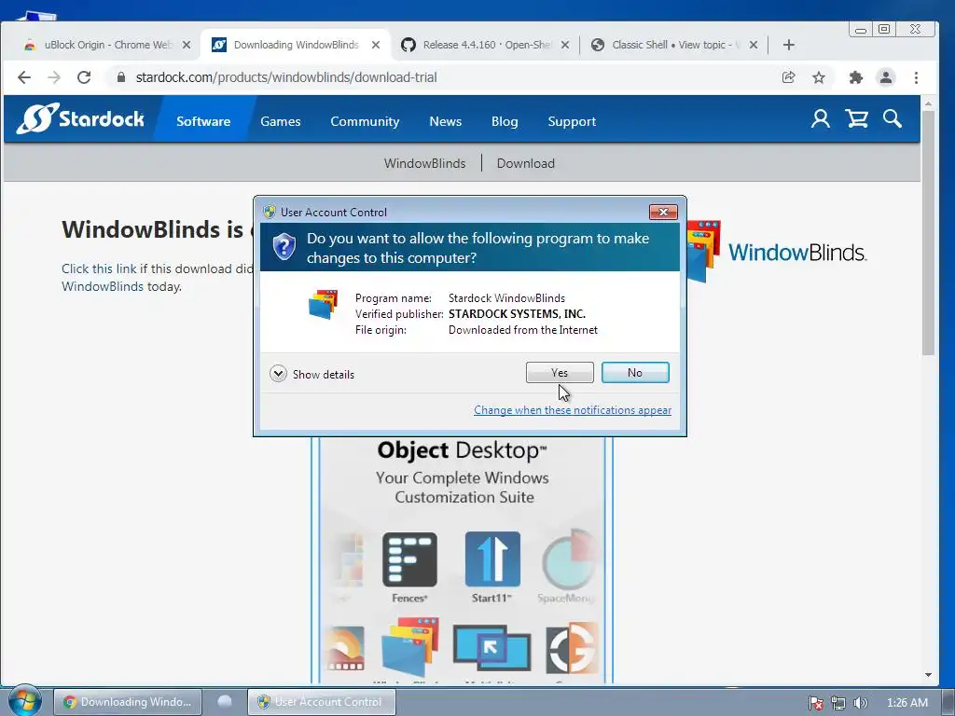955x716 pixels.
Task: Click the Stardock logo
Action: 80,118
